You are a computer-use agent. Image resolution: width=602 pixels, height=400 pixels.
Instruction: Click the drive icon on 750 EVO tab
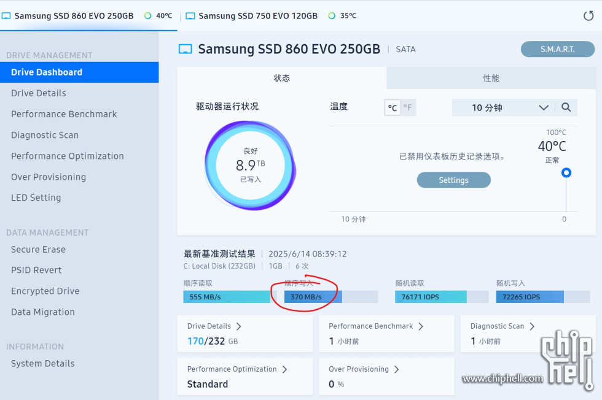coord(190,16)
